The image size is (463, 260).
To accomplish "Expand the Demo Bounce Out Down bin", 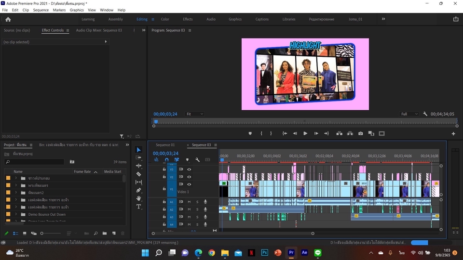I will [x=16, y=214].
